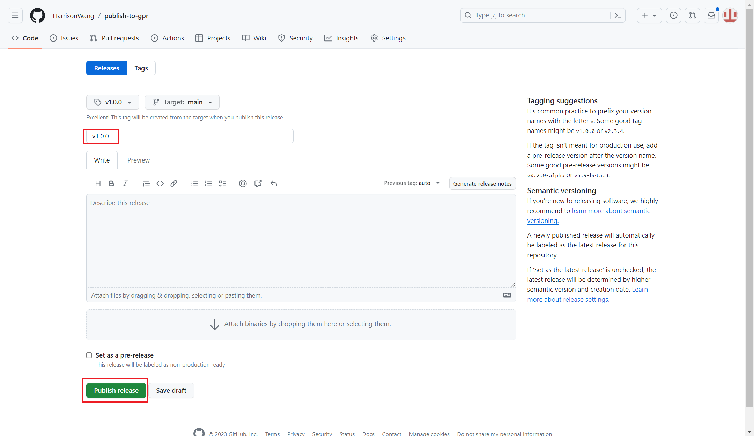The width and height of the screenshot is (754, 436).
Task: Insert a task list from the toolbar
Action: (x=222, y=183)
